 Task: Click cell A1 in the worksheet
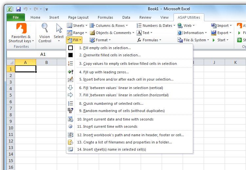tap(25, 69)
